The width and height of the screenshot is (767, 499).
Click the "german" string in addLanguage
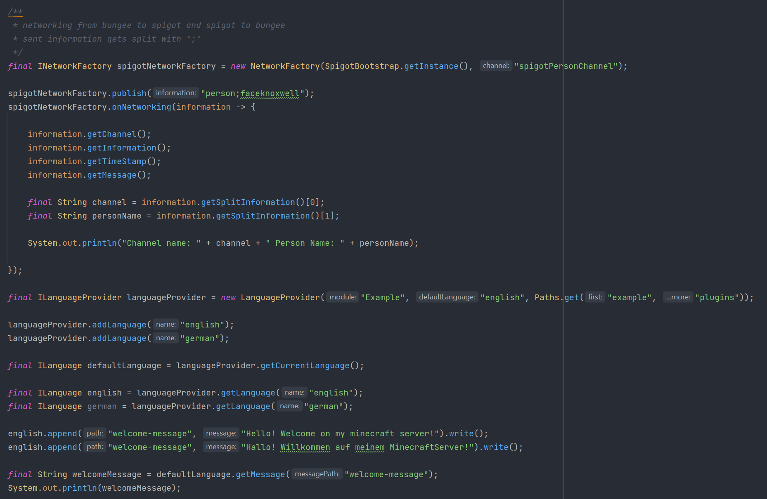(200, 338)
